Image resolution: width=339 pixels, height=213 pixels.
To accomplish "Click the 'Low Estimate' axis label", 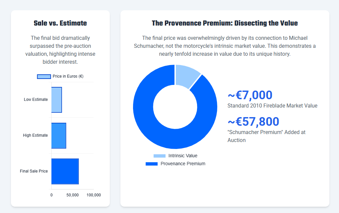I will (x=36, y=100).
